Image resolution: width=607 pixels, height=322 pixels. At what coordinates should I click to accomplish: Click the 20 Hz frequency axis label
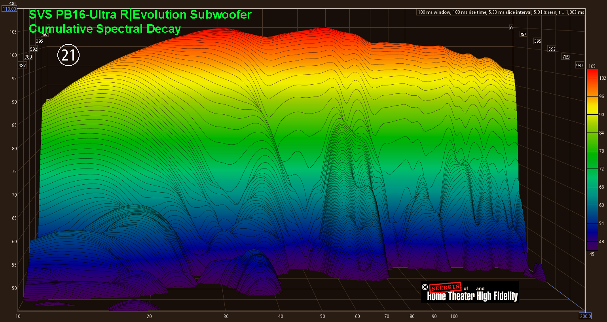(x=149, y=316)
